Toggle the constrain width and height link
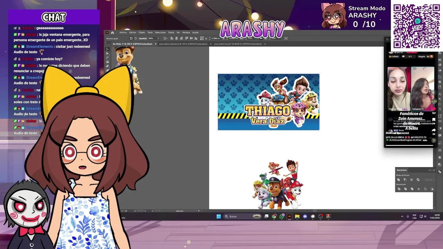The height and width of the screenshot is (249, 443). [261, 38]
